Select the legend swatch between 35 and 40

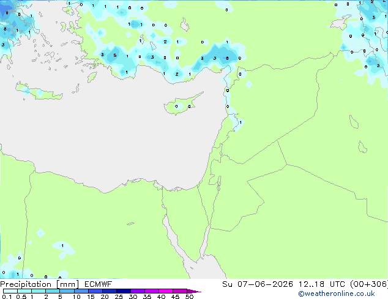[152, 291]
